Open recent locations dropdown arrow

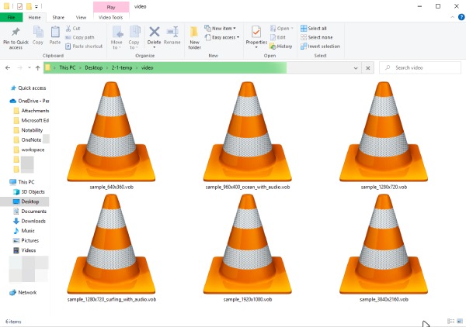point(30,68)
